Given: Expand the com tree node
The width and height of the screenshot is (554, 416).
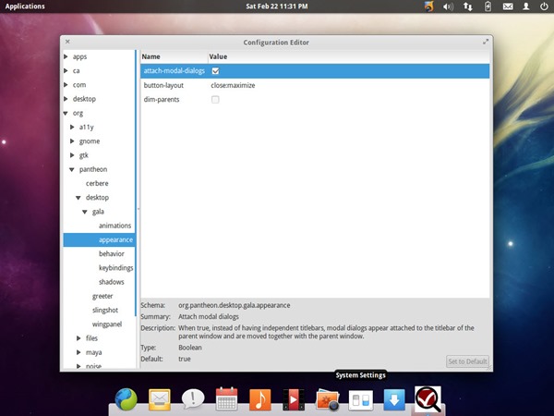Looking at the screenshot, I should [66, 85].
